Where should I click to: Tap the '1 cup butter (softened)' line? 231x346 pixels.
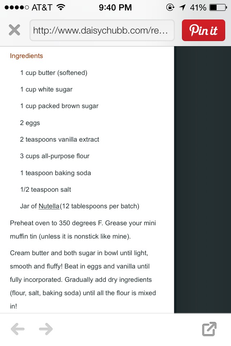54,73
